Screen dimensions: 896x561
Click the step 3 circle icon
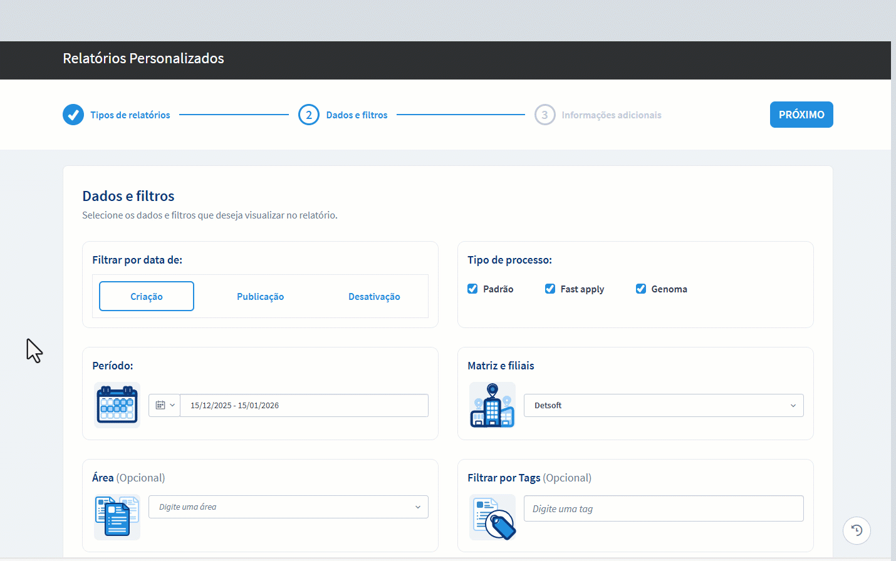tap(544, 115)
